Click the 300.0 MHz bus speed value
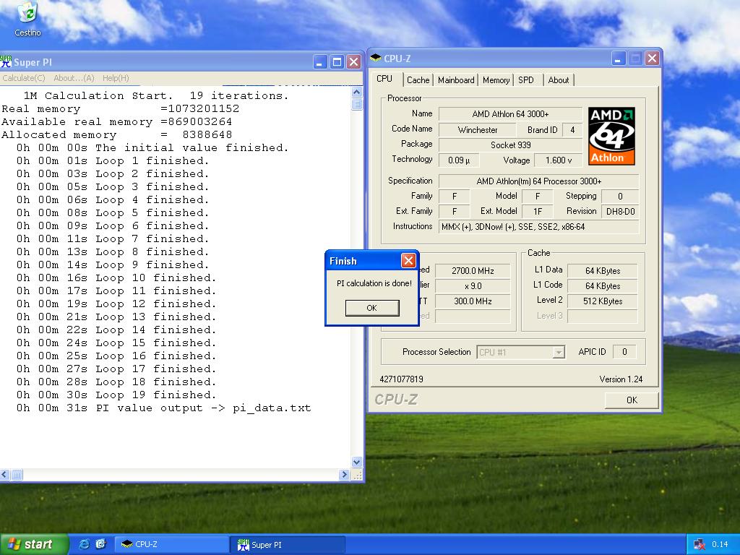Screen dimensions: 740x555 pyautogui.click(x=473, y=301)
